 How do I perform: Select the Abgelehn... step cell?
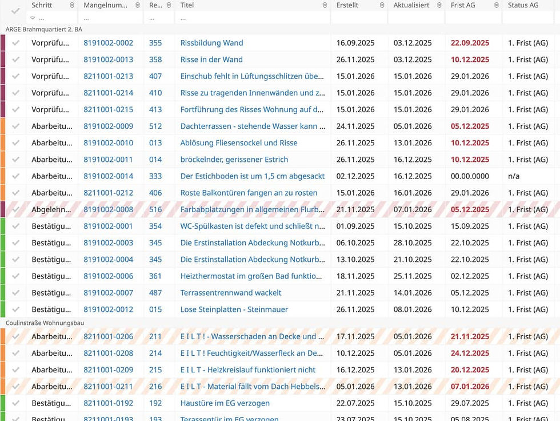[x=51, y=209]
